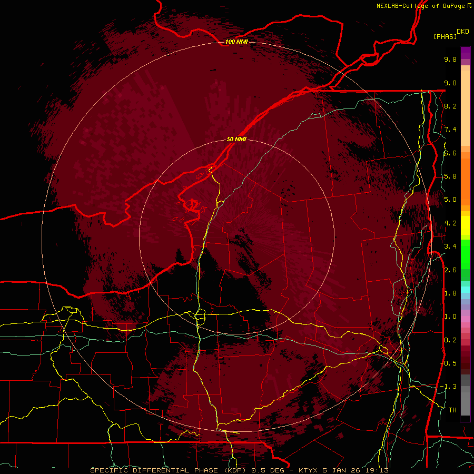The image size is (474, 474).
Task: Click the 0.5 DEG elevation text
Action: (268, 470)
